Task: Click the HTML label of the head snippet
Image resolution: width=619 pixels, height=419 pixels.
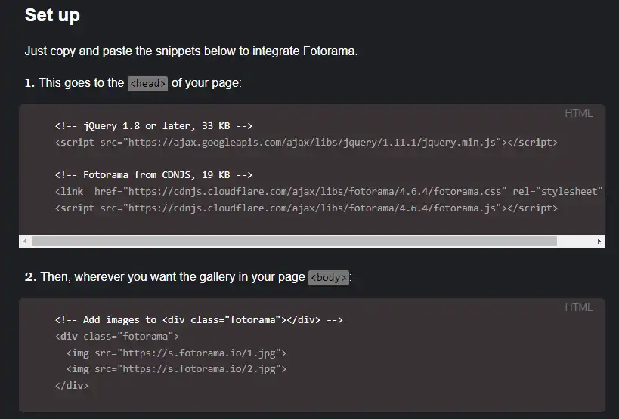Action: pyautogui.click(x=578, y=113)
